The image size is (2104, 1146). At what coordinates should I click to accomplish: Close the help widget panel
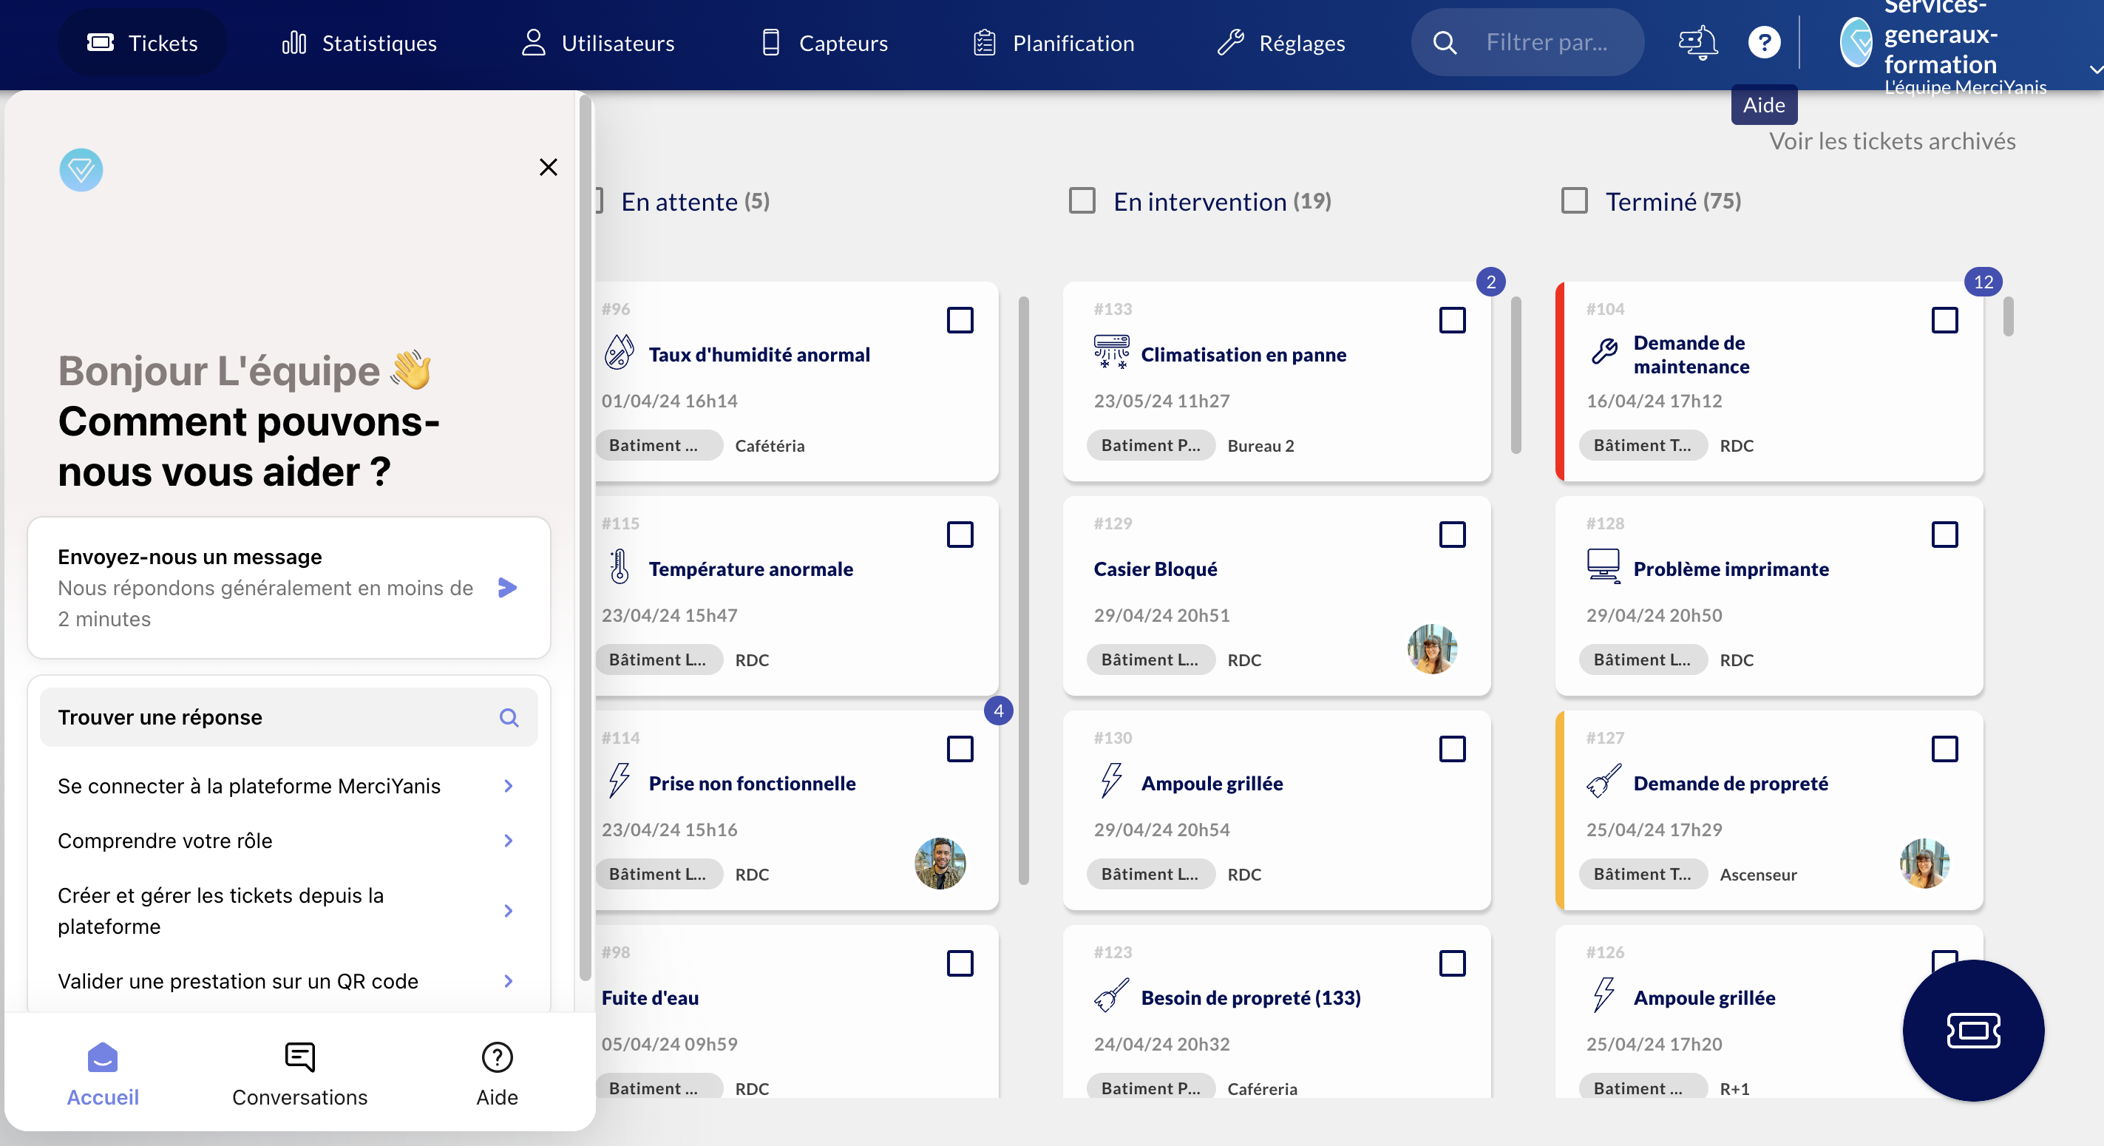tap(548, 167)
